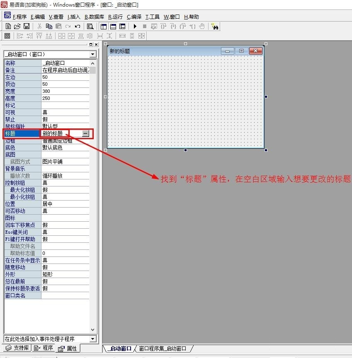Open the T.工具 menu
352x358 pixels.
click(152, 17)
